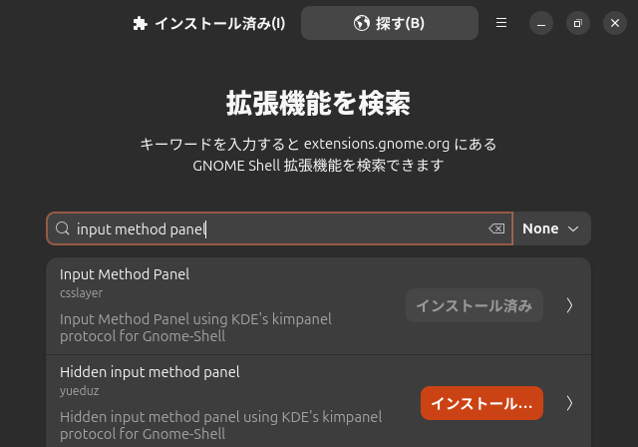
Task: Focus the extension search input field
Action: 279,228
